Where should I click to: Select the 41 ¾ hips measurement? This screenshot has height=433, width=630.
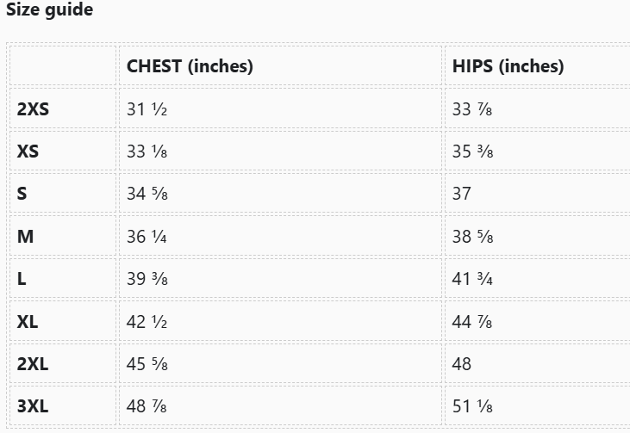tap(472, 279)
